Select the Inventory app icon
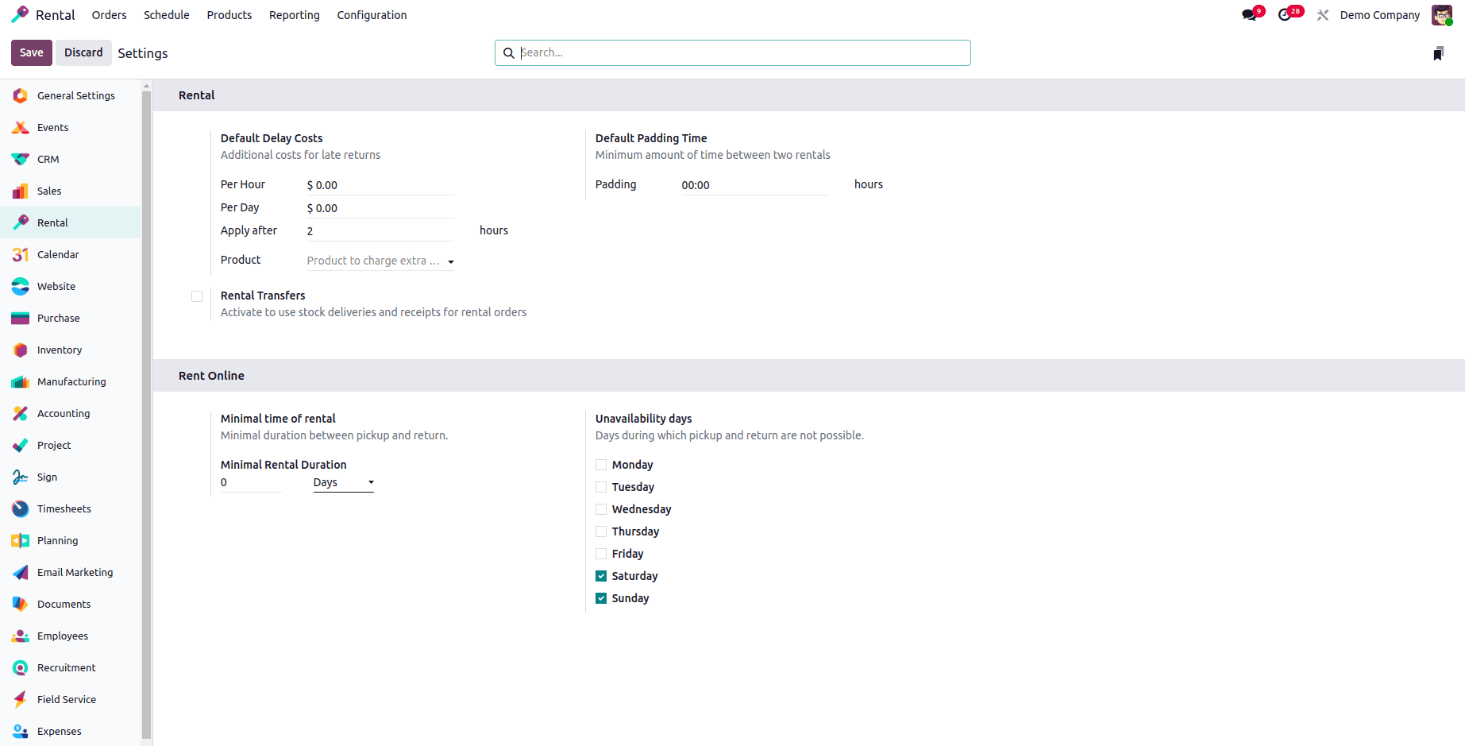The image size is (1465, 746). pos(20,350)
